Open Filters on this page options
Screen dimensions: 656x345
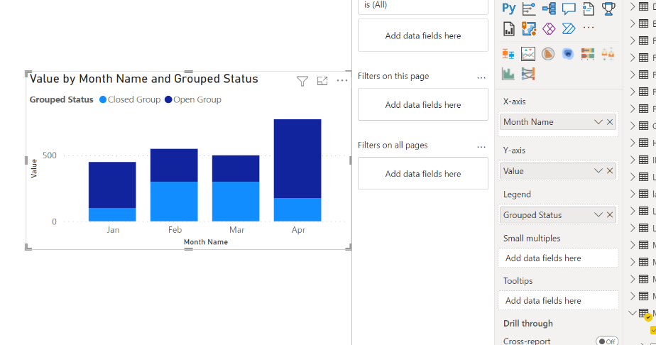[481, 78]
